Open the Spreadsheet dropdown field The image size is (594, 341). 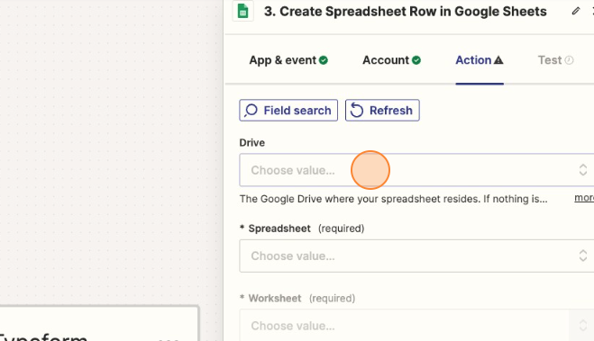click(x=416, y=256)
